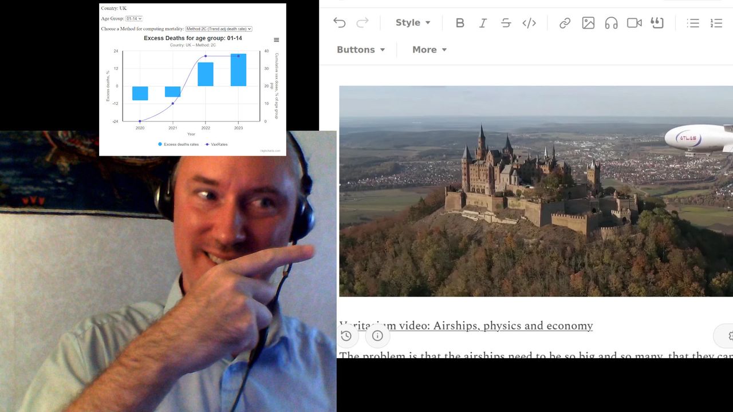Screen dimensions: 733x412
Task: Add an image with the image icon
Action: tap(588, 23)
